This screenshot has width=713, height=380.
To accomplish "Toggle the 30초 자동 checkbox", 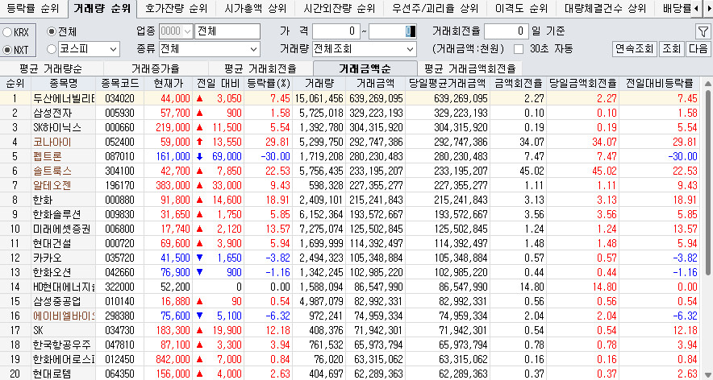I will point(519,49).
